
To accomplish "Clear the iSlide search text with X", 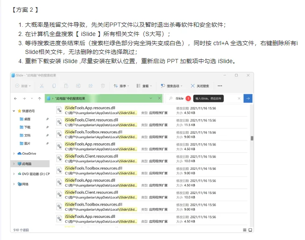I will [239, 99].
